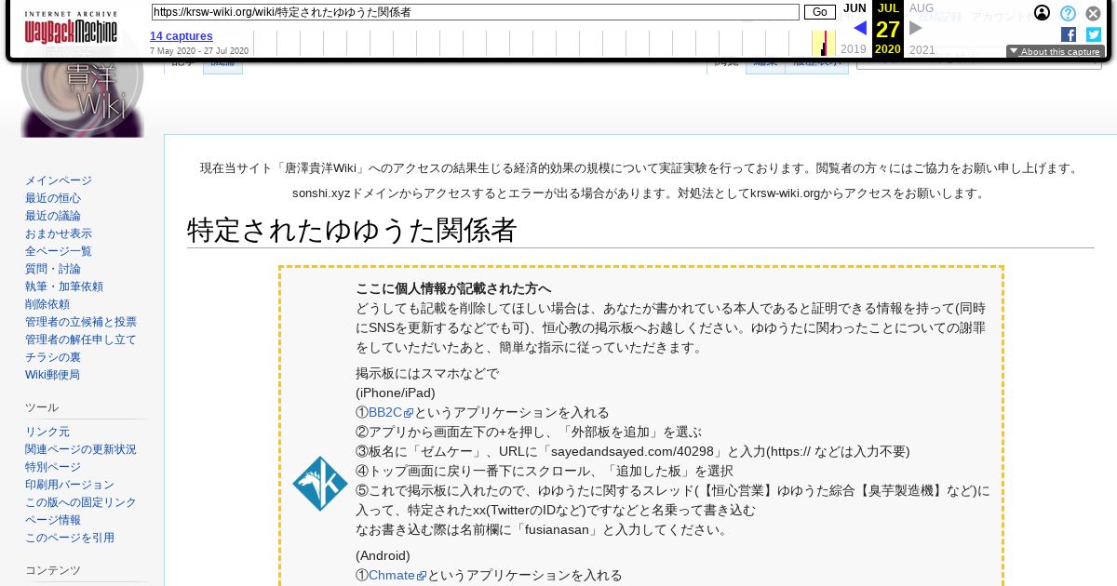Select AUG month in capture timeline

[922, 8]
